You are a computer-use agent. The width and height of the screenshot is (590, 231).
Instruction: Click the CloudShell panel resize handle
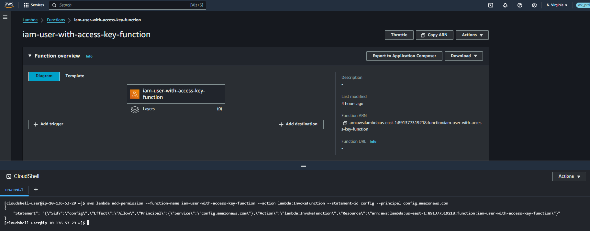(x=304, y=166)
